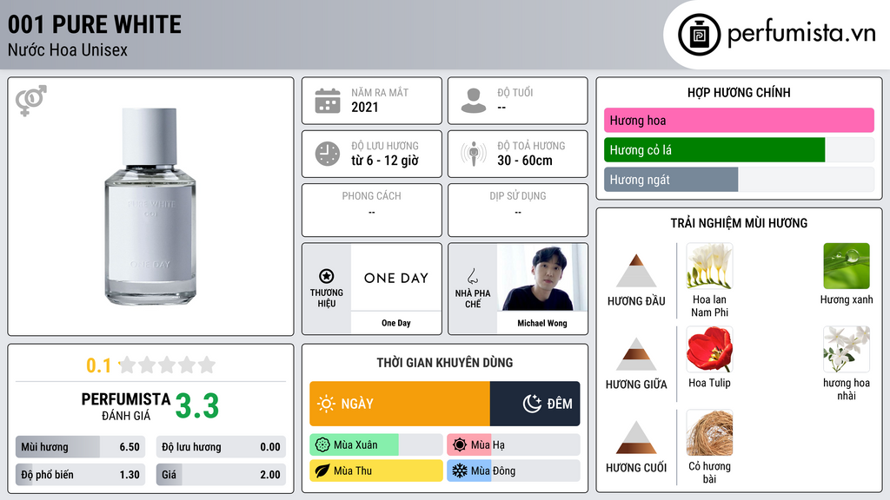
Task: Click the Độ phổ biến 1.30 score bar
Action: click(80, 475)
